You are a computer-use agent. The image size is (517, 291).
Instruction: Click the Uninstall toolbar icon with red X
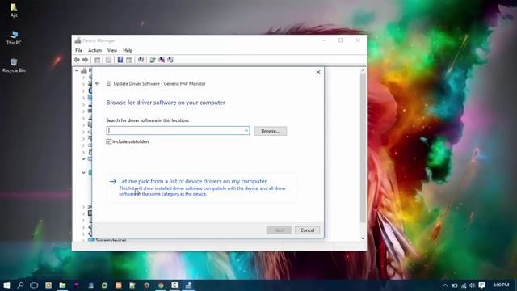click(162, 60)
